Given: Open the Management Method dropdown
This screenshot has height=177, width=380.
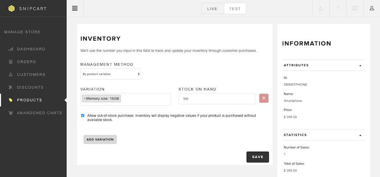Looking at the screenshot, I should (110, 74).
